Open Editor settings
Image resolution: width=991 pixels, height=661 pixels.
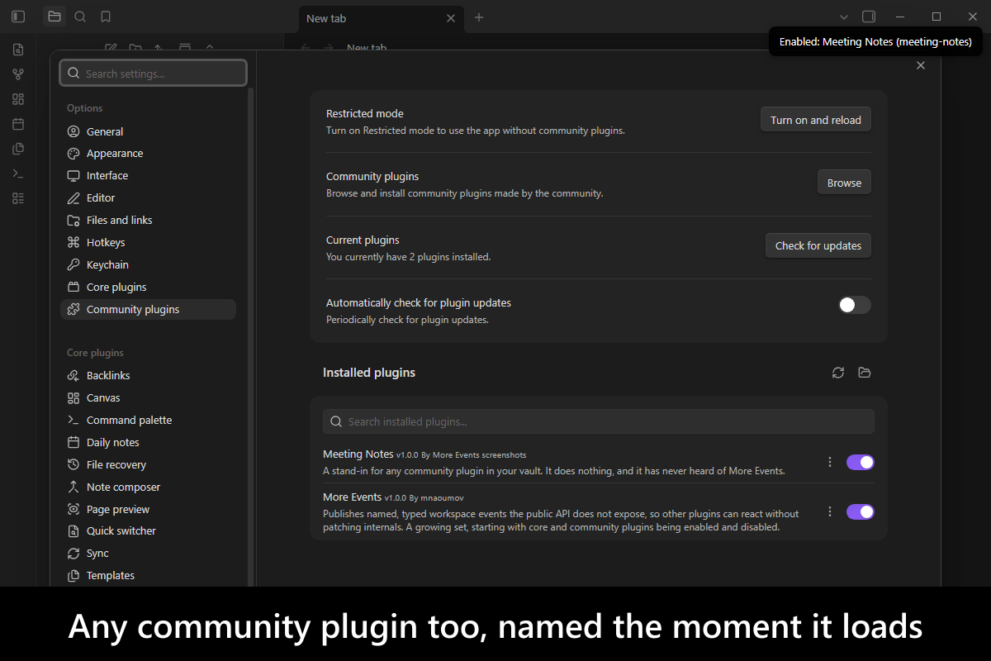click(x=148, y=198)
